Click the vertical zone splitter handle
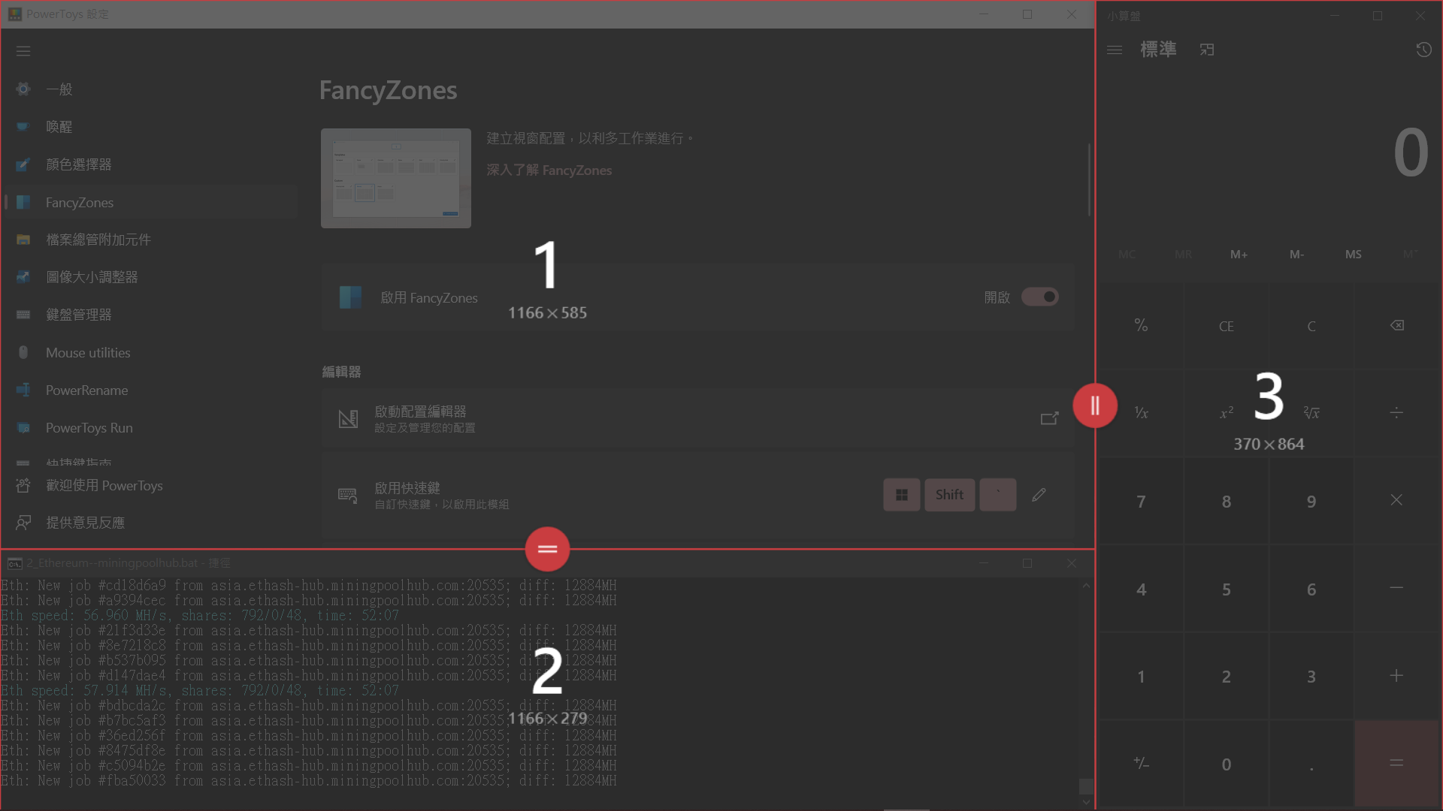This screenshot has height=811, width=1443. click(x=1095, y=405)
